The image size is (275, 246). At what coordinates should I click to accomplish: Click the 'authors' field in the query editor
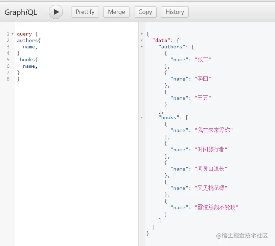[27, 40]
